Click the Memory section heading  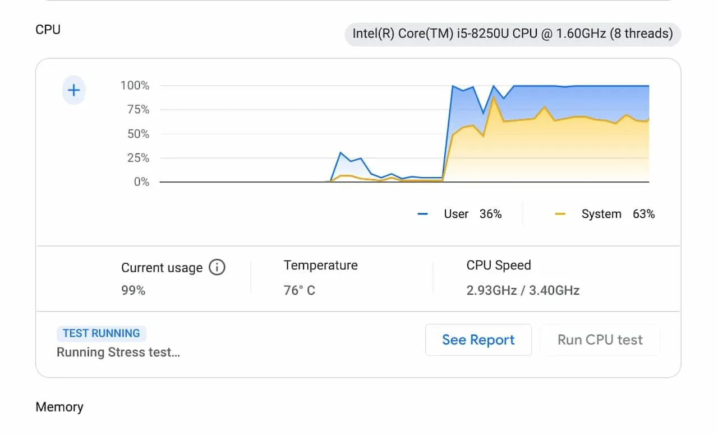59,407
